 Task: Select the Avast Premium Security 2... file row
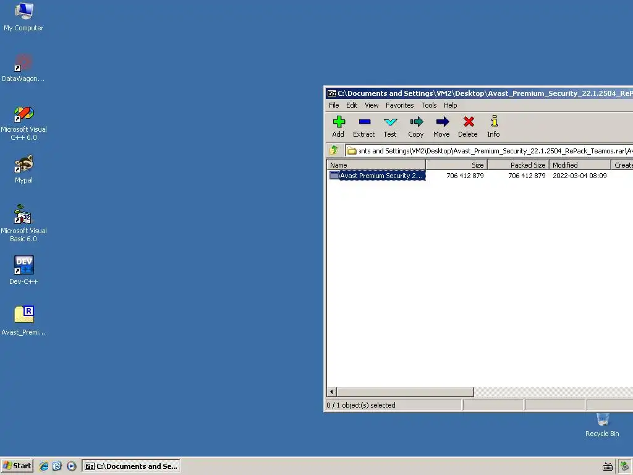[480, 175]
